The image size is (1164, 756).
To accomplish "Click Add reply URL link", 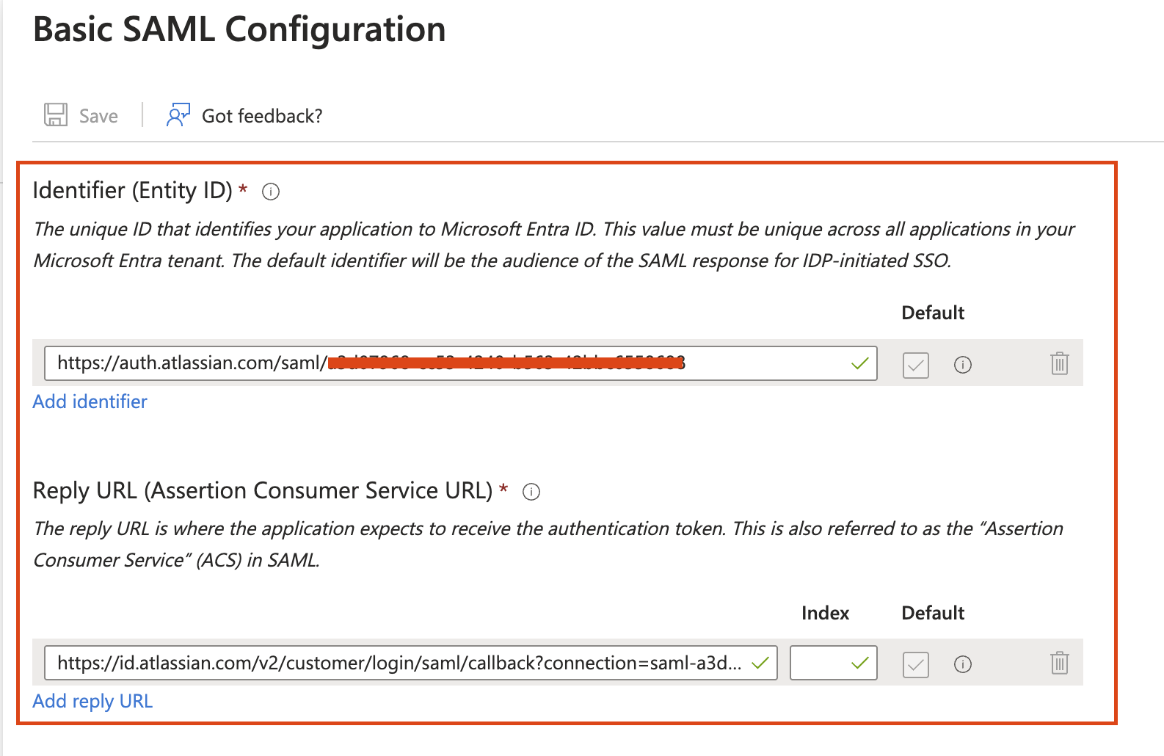I will pos(93,701).
